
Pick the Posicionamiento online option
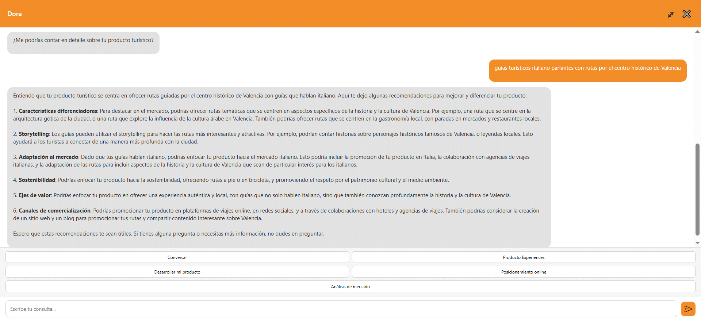click(523, 272)
